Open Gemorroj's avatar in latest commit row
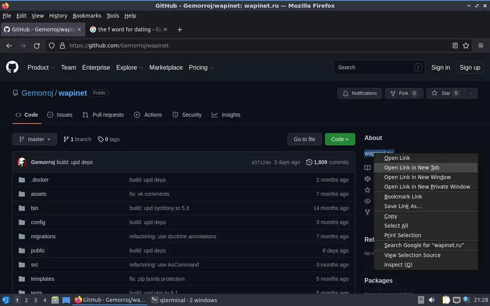 tap(22, 162)
